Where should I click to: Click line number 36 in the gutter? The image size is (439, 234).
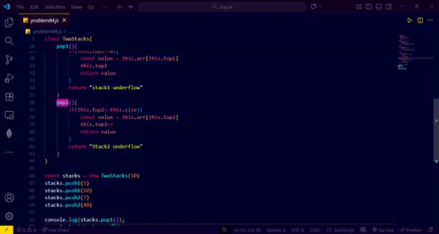click(32, 103)
